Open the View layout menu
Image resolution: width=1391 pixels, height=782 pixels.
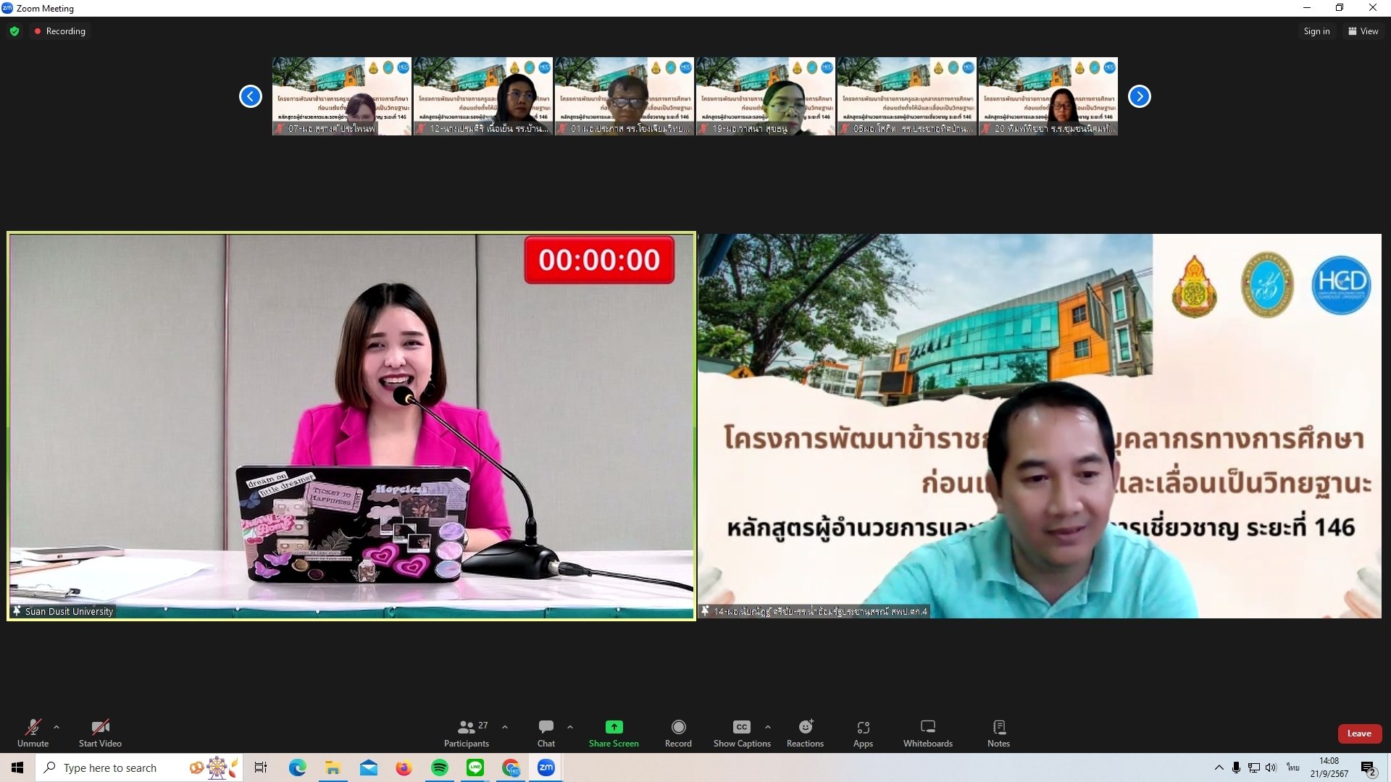pos(1363,31)
